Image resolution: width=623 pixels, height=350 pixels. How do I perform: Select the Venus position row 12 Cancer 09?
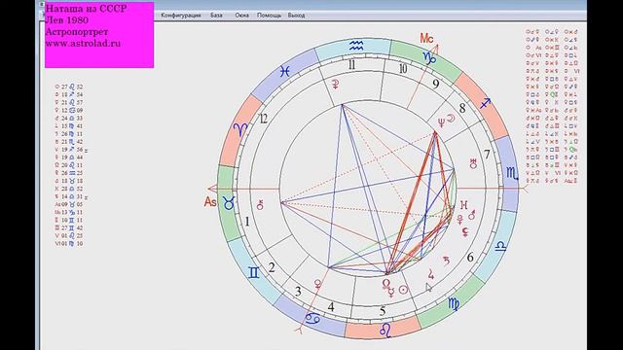[x=69, y=110]
